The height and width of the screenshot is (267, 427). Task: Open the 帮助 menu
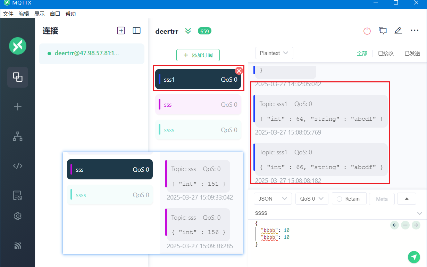pos(70,14)
